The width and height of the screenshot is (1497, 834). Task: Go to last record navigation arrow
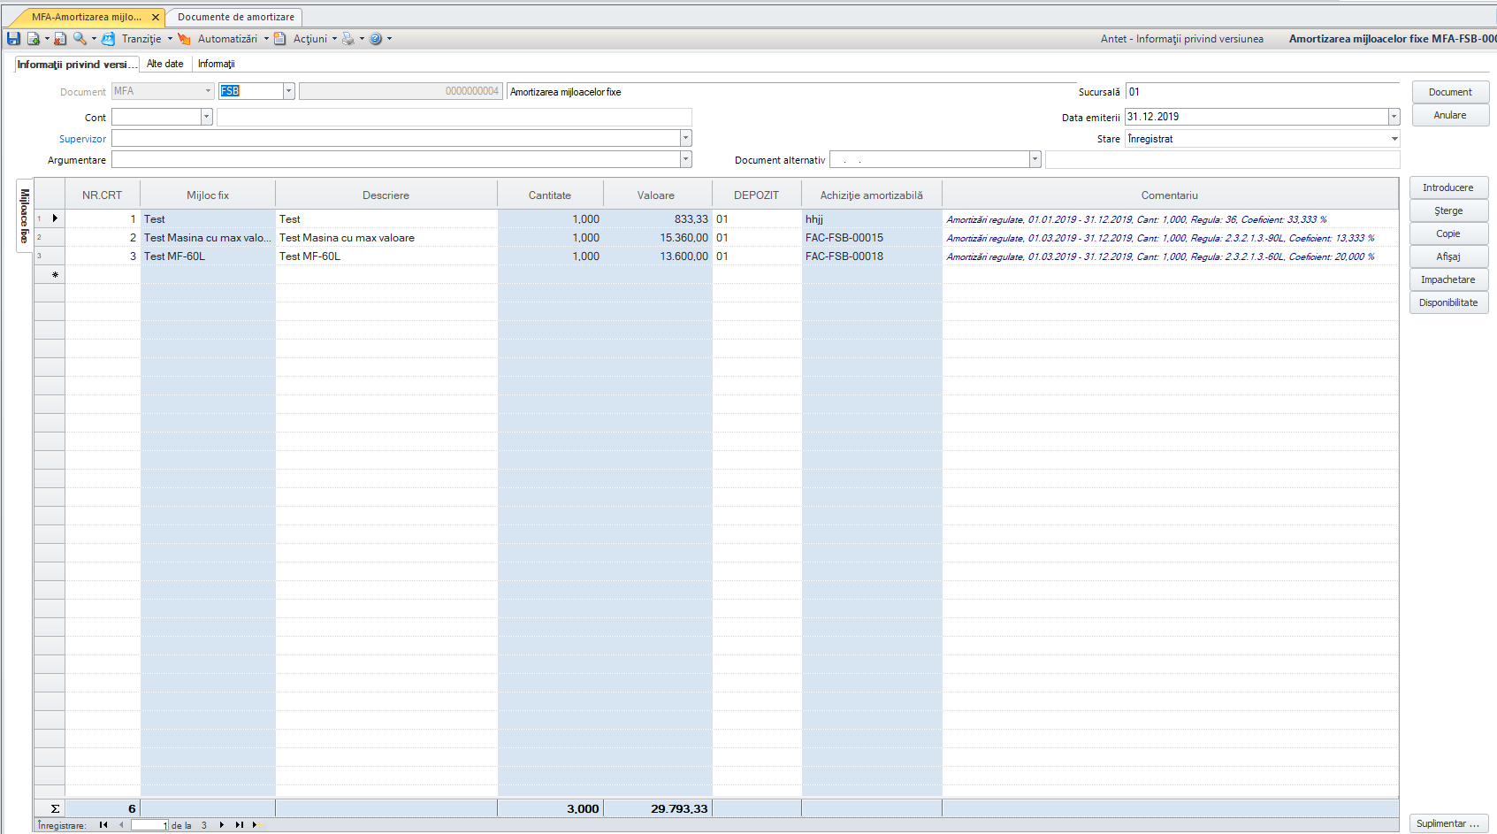[x=239, y=825]
